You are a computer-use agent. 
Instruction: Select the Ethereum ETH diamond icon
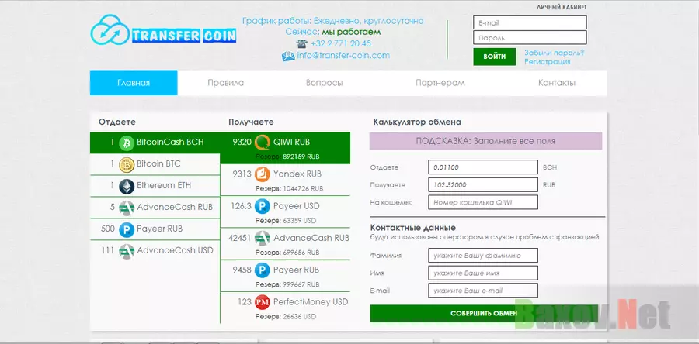point(127,186)
